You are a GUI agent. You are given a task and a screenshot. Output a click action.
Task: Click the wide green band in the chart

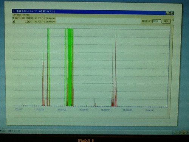70,67
